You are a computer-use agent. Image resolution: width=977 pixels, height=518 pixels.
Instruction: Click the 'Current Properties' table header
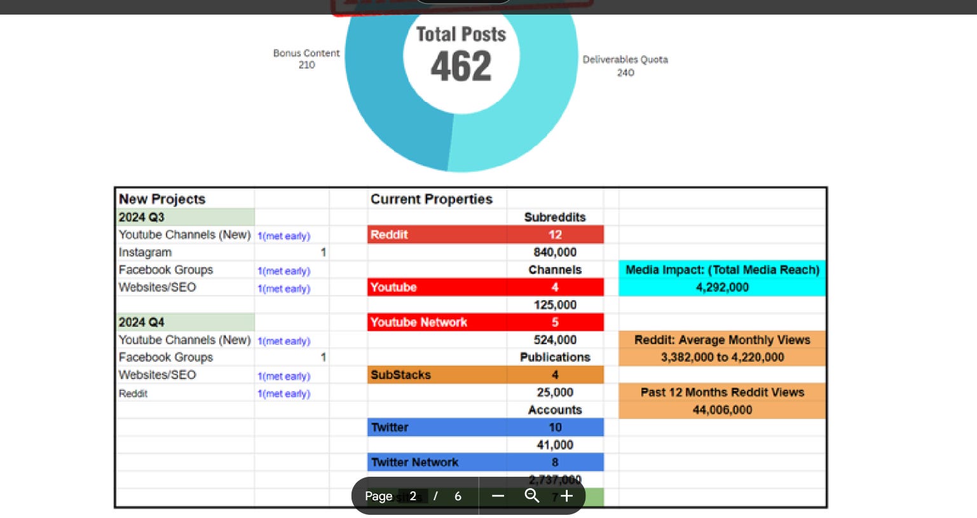(x=432, y=199)
